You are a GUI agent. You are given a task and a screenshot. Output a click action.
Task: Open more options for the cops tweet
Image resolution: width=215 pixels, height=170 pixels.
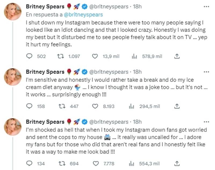[x=206, y=122]
